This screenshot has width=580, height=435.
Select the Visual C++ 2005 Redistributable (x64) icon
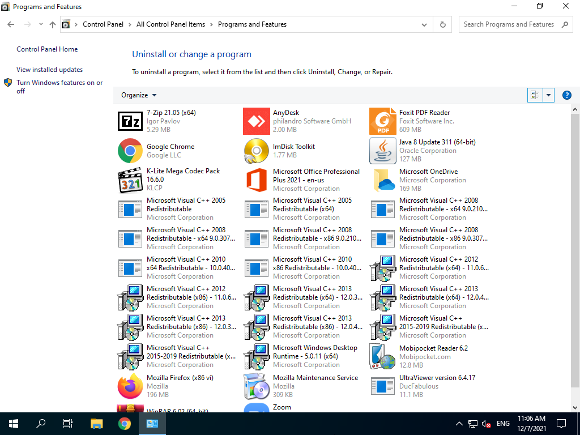point(257,209)
